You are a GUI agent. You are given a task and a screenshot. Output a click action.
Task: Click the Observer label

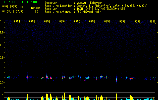coord(51,3)
